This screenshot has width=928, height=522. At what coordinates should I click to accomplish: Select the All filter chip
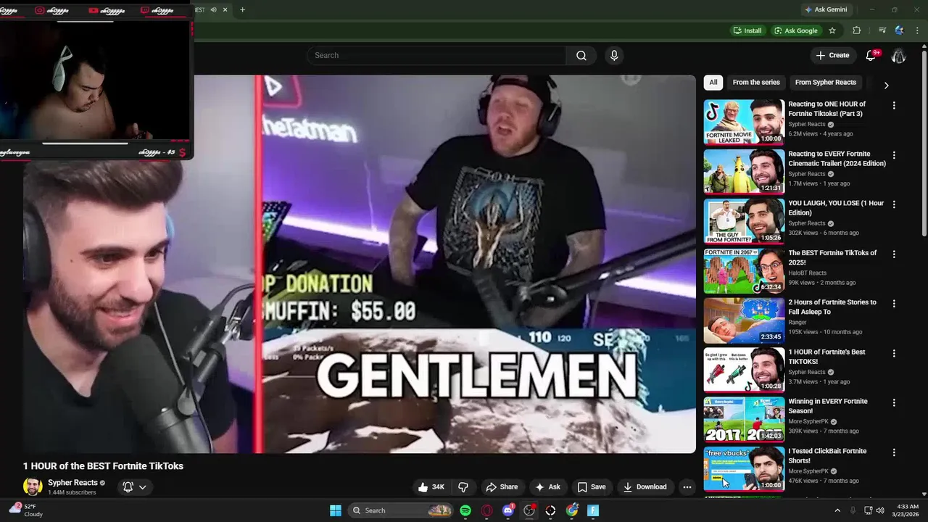(713, 83)
